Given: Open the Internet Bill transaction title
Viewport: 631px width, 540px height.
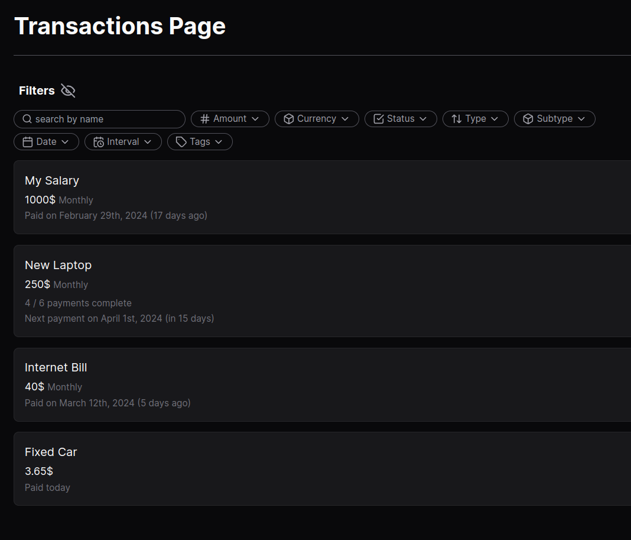Looking at the screenshot, I should [56, 367].
